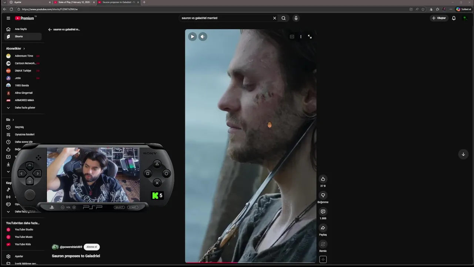
Task: Expand the Short to full screen
Action: click(310, 37)
